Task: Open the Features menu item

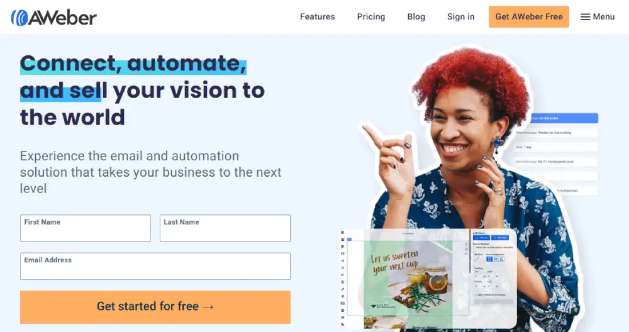Action: [x=317, y=17]
